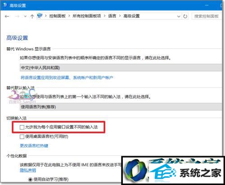Toggle 使用桌面语言栏(可用时) checkbox
The height and width of the screenshot is (185, 225).
(x=22, y=137)
